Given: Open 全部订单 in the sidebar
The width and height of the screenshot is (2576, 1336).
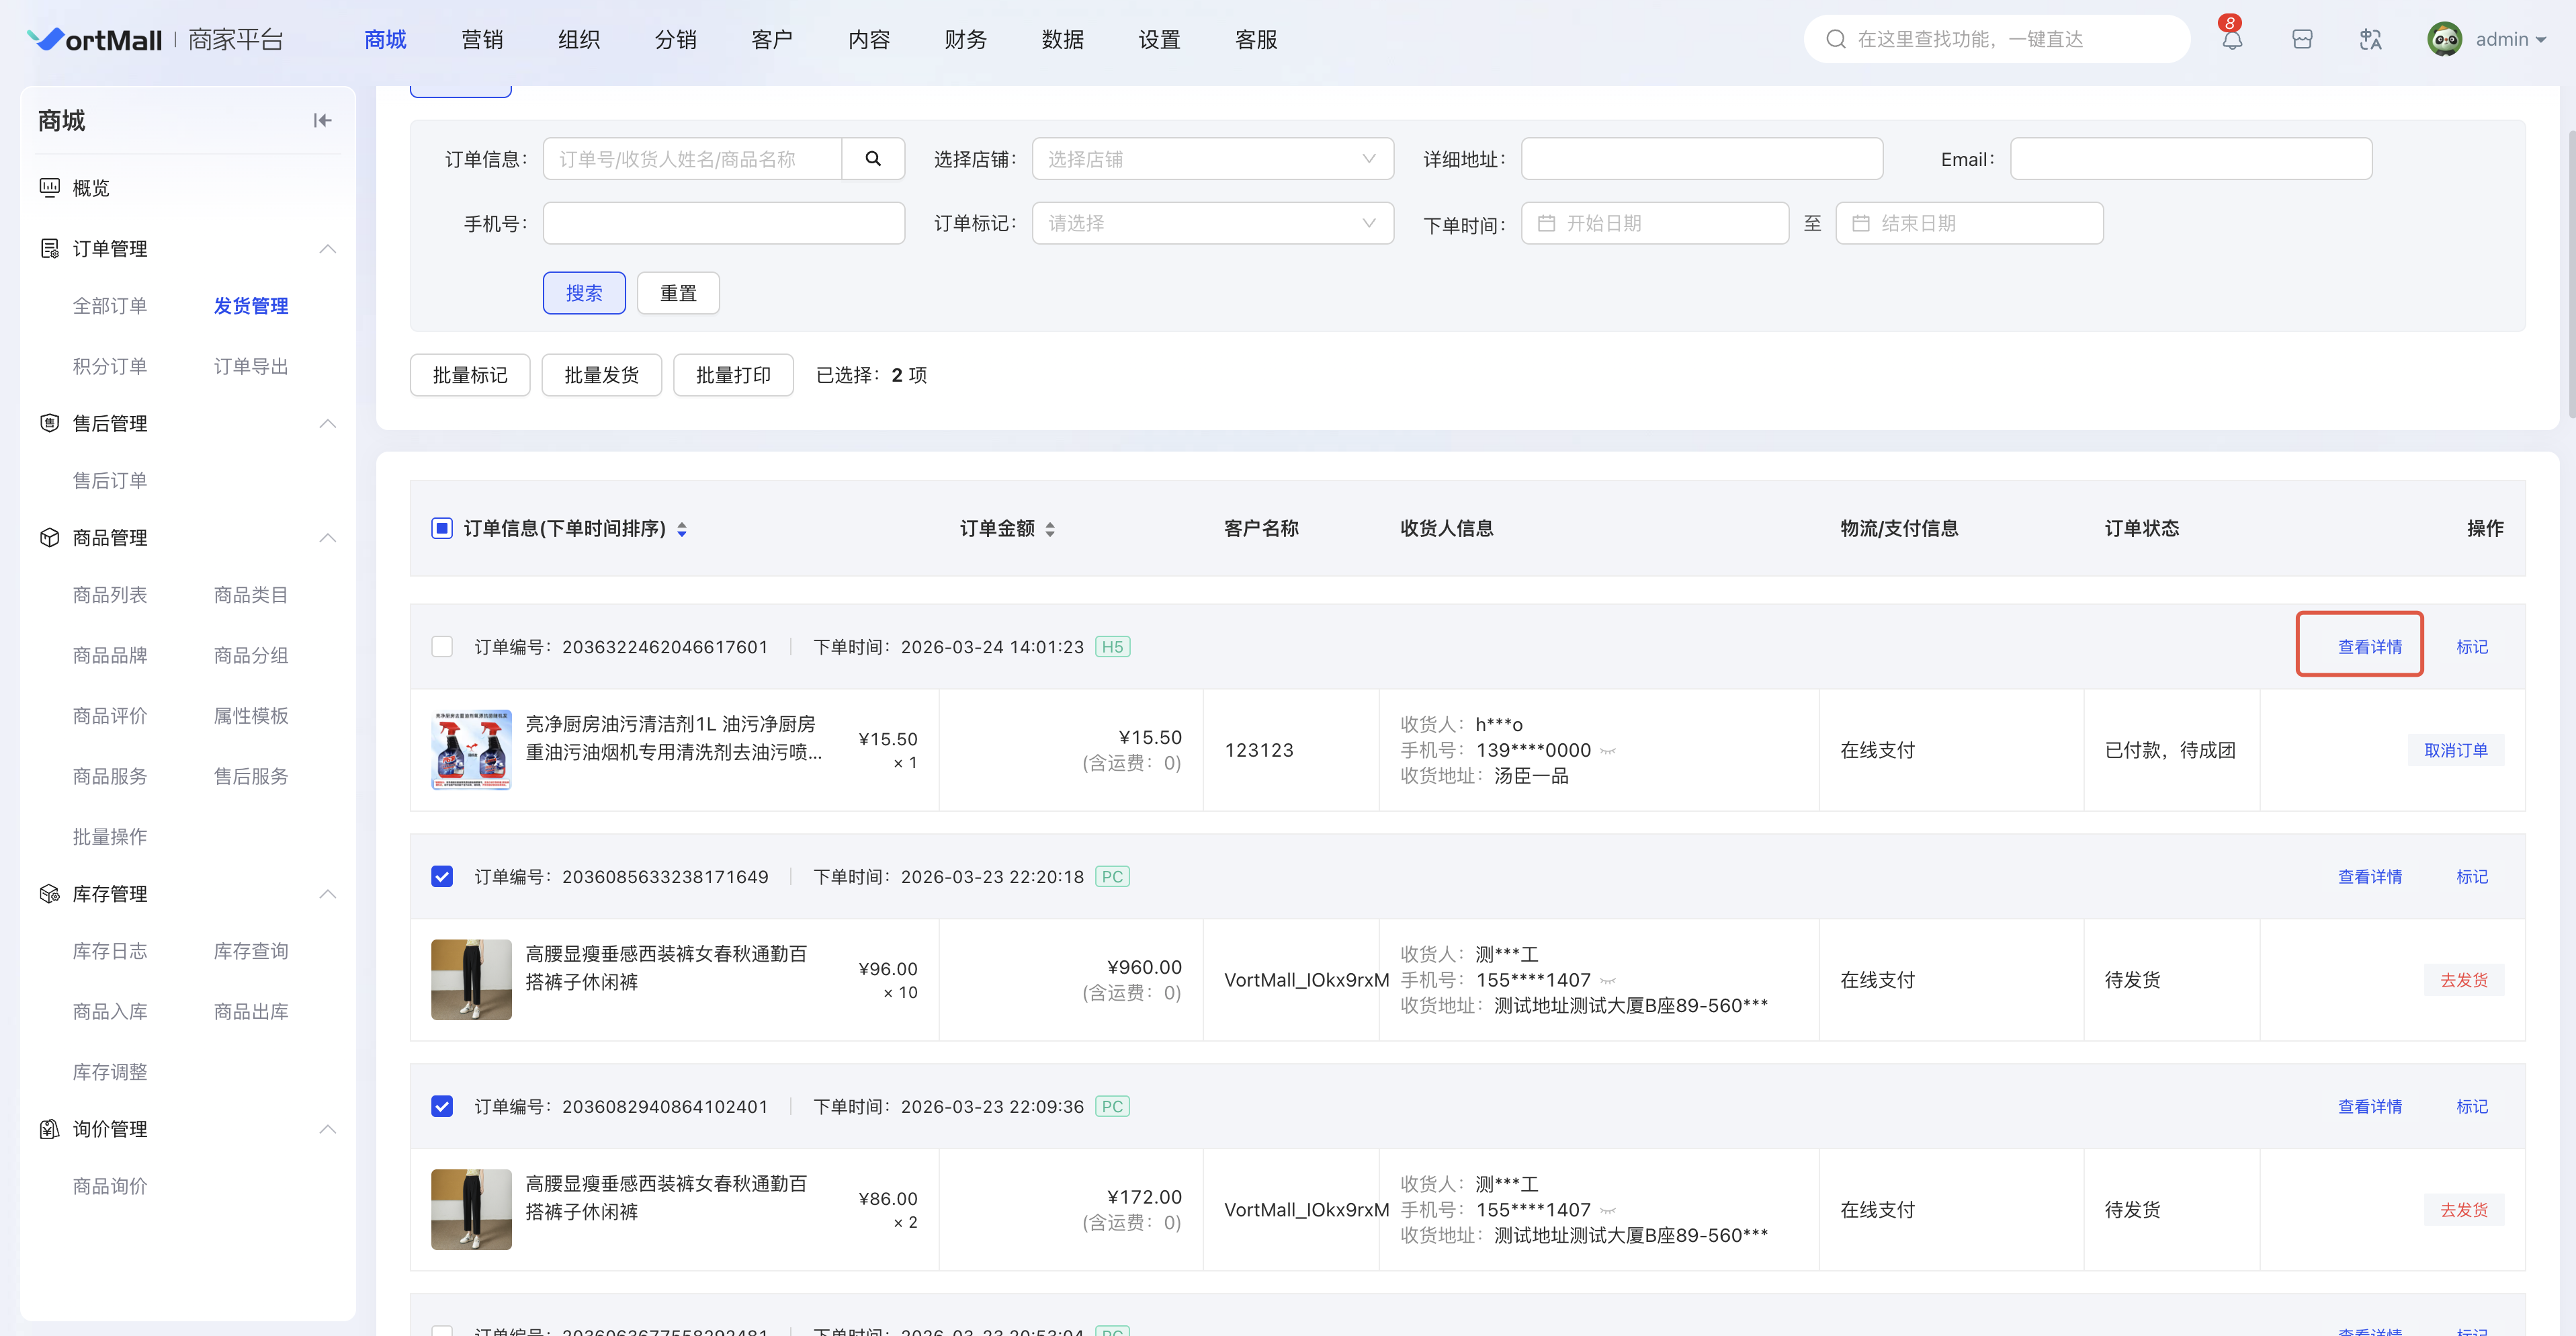Looking at the screenshot, I should pos(110,306).
